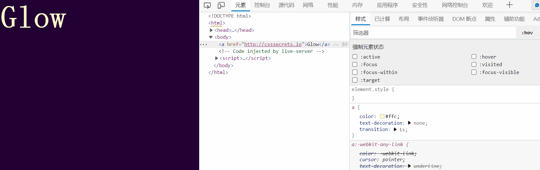The image size is (540, 170).
Task: Expand the head node in DOM tree
Action: coord(211,30)
